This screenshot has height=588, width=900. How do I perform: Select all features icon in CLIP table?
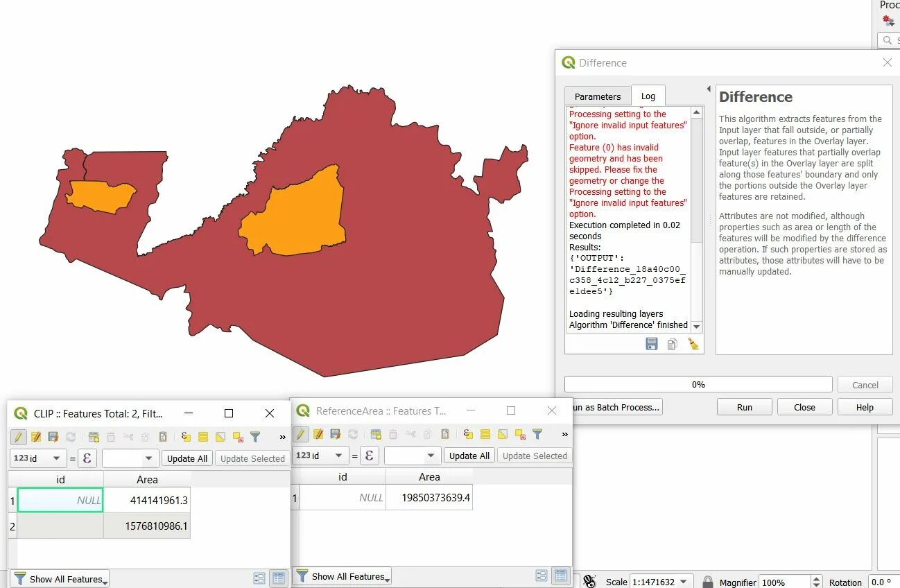click(x=203, y=437)
